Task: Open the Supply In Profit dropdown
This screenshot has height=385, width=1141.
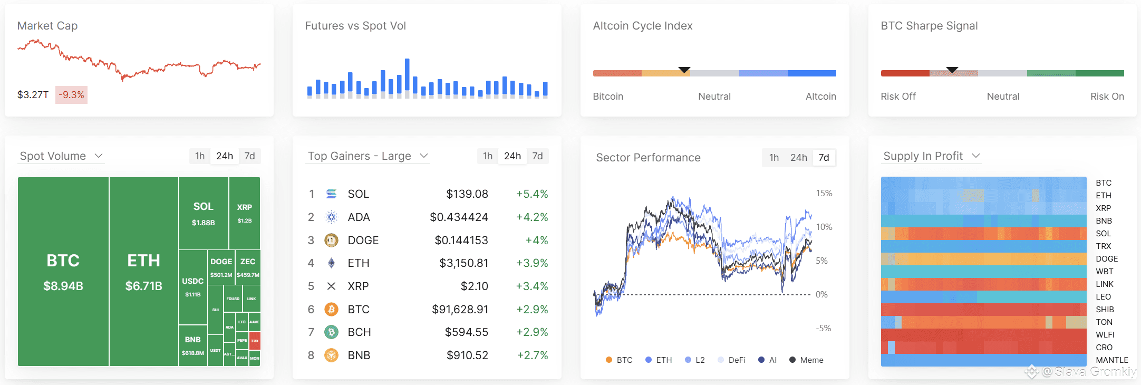Action: click(931, 156)
